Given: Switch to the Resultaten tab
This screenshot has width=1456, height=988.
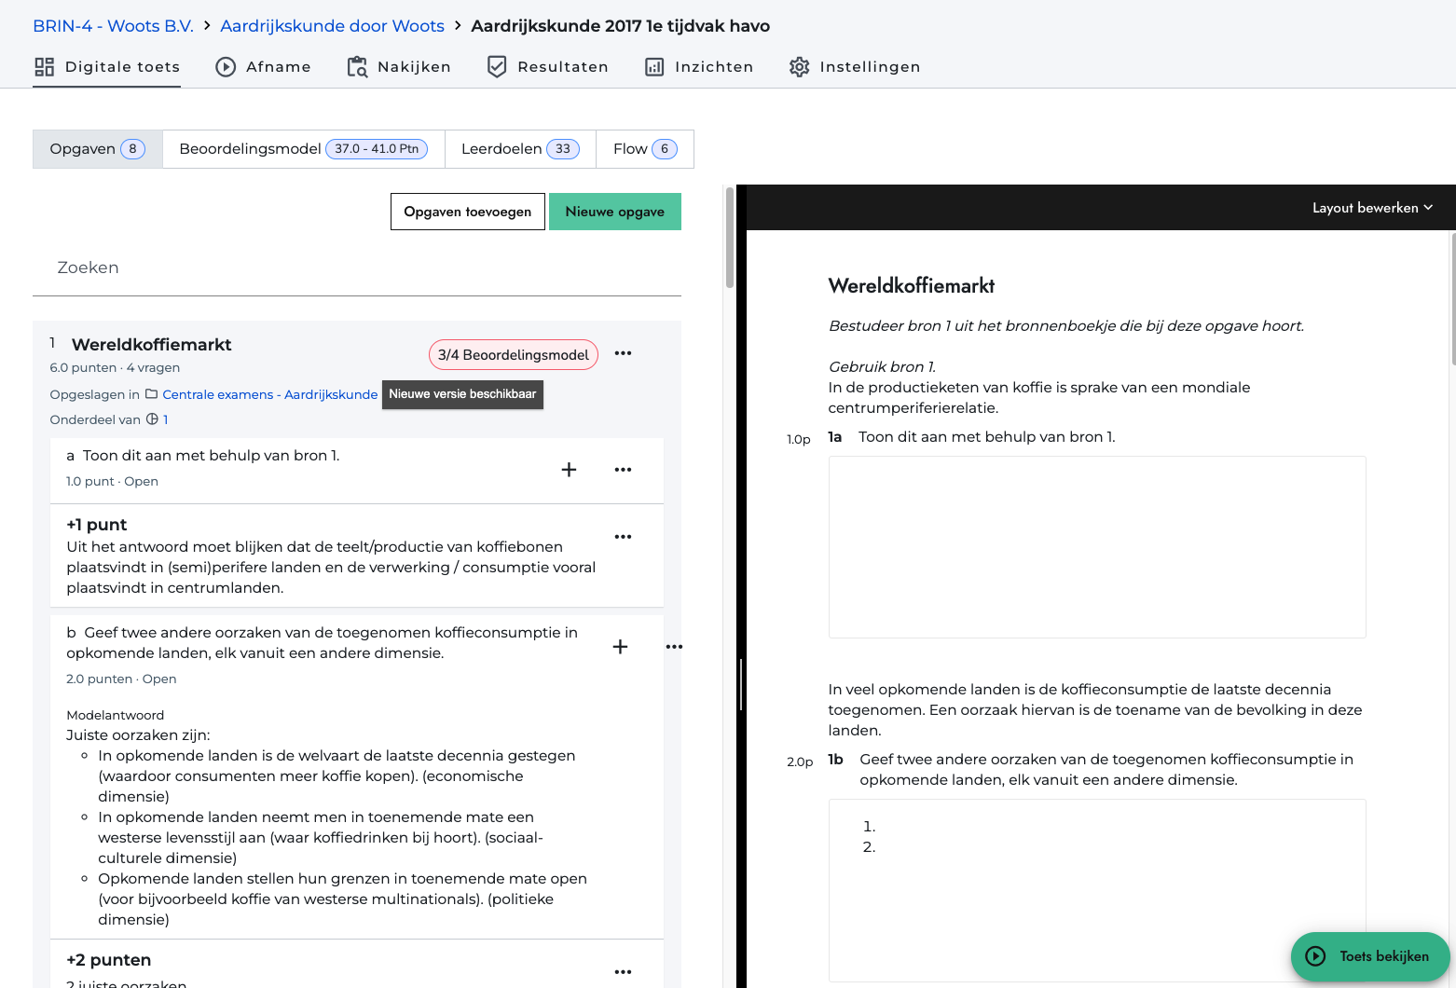Looking at the screenshot, I should (x=547, y=66).
